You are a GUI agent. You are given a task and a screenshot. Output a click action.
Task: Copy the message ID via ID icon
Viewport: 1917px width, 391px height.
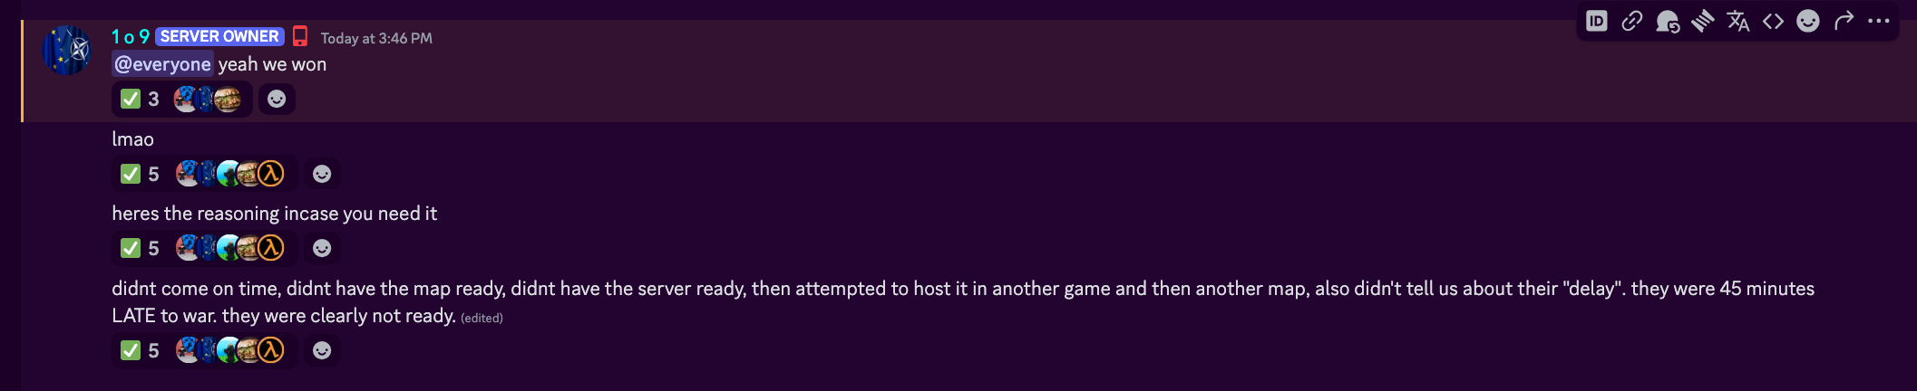(x=1596, y=21)
